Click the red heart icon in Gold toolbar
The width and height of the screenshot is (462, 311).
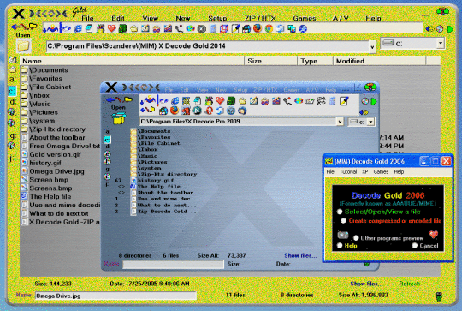click(111, 28)
